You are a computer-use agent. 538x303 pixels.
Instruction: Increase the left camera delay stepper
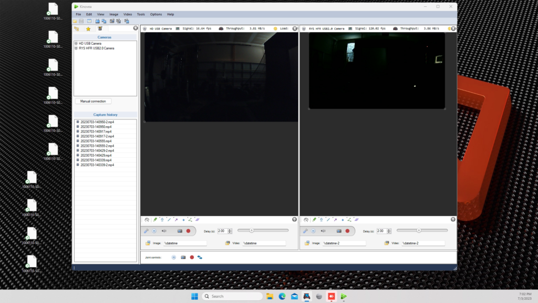(230, 229)
